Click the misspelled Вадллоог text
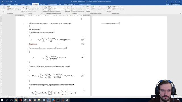The width and height of the screenshot is (182, 102). [33, 44]
